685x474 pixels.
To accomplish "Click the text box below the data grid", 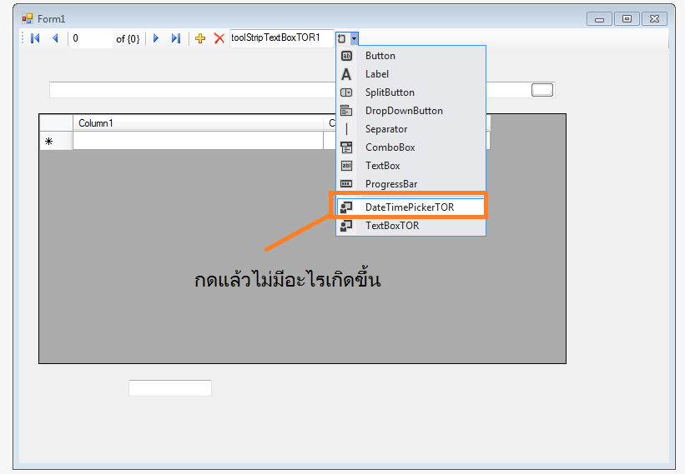I will pyautogui.click(x=170, y=387).
